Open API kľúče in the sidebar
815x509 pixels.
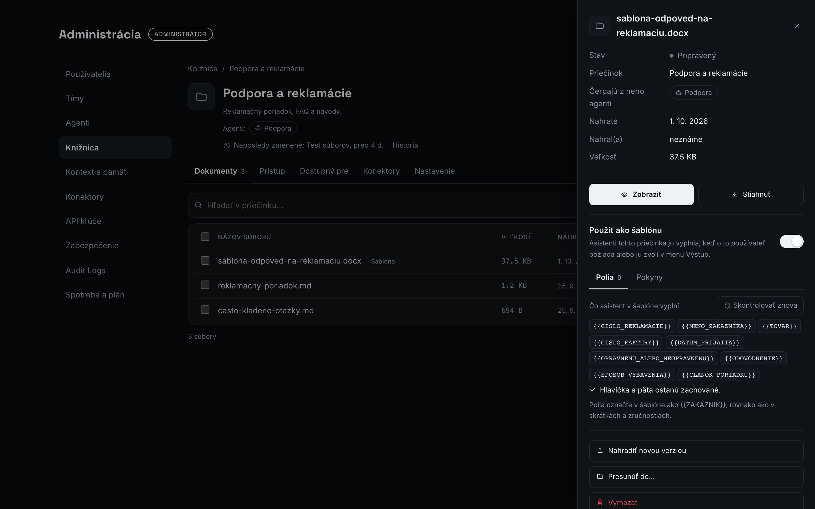(x=115, y=221)
